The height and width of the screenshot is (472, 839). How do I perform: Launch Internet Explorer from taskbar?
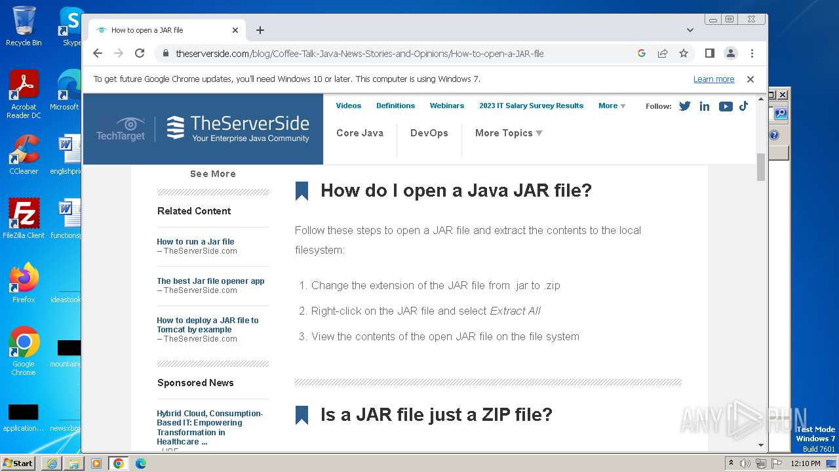point(52,463)
